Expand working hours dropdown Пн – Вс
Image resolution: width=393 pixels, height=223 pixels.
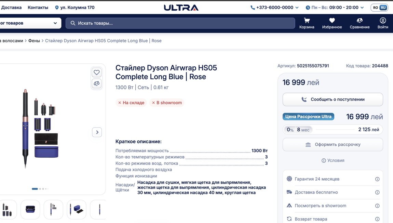click(362, 8)
